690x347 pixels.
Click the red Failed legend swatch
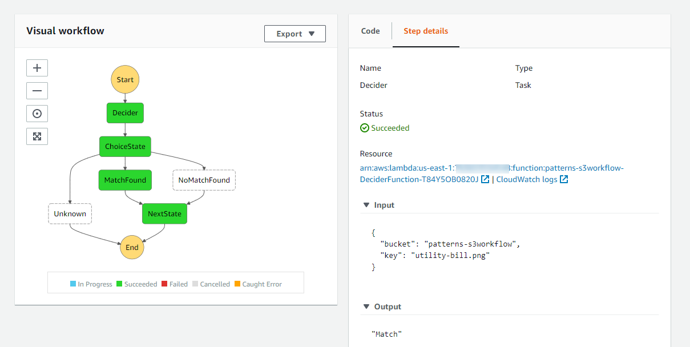click(x=164, y=284)
